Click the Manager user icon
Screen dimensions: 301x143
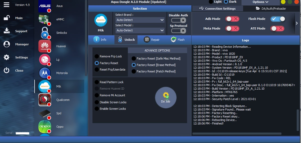6,44
